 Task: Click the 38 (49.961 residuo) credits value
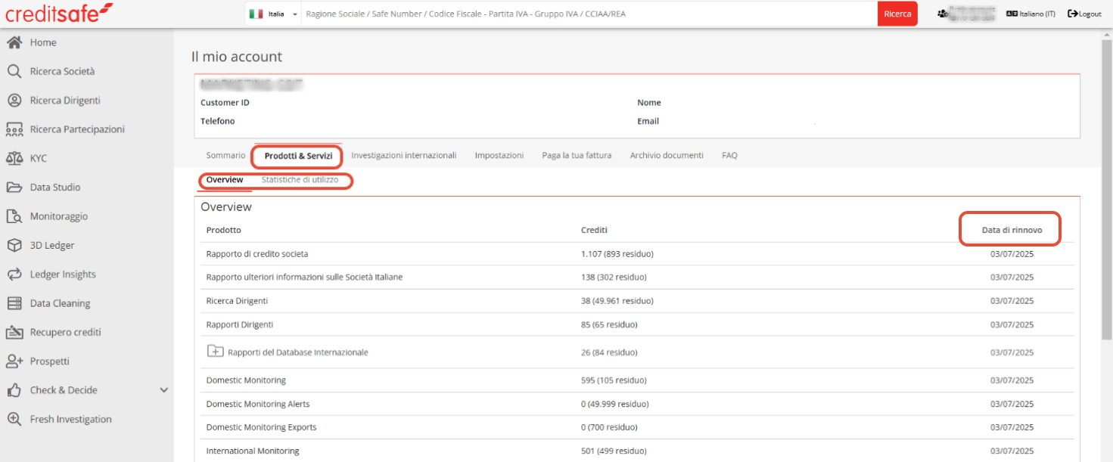(x=617, y=301)
